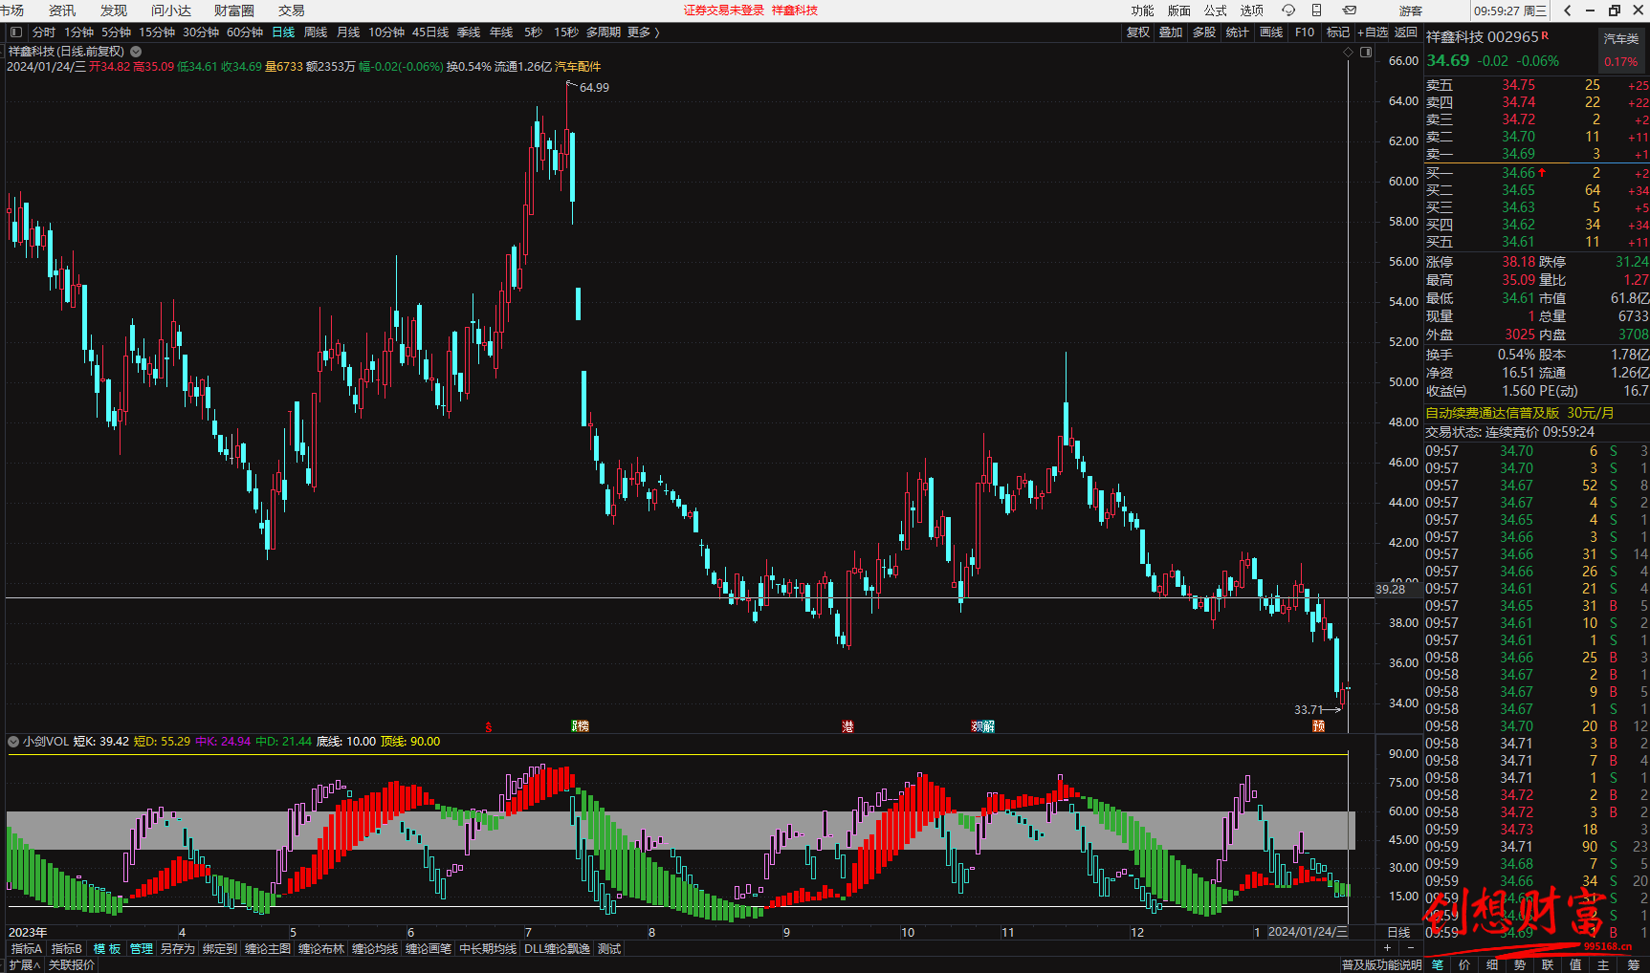Image resolution: width=1650 pixels, height=973 pixels.
Task: Toggle the right panel icon above chart
Action: coord(1366,53)
